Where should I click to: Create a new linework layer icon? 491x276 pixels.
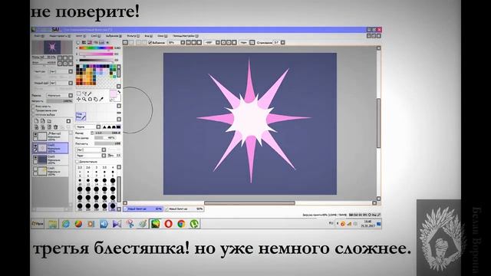tap(43, 121)
